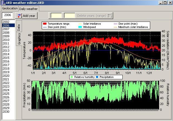Viewport: 173px width, 121px height.
Task: Select year 2009 in the list
Action: tap(8, 36)
